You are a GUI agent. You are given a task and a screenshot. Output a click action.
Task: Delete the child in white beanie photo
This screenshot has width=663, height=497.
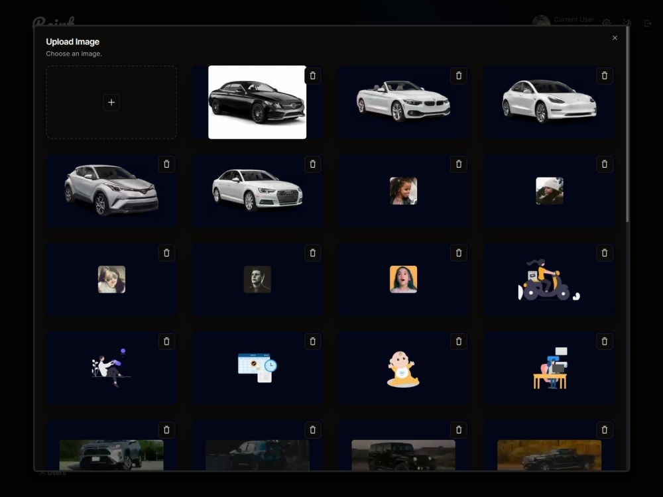pos(605,164)
